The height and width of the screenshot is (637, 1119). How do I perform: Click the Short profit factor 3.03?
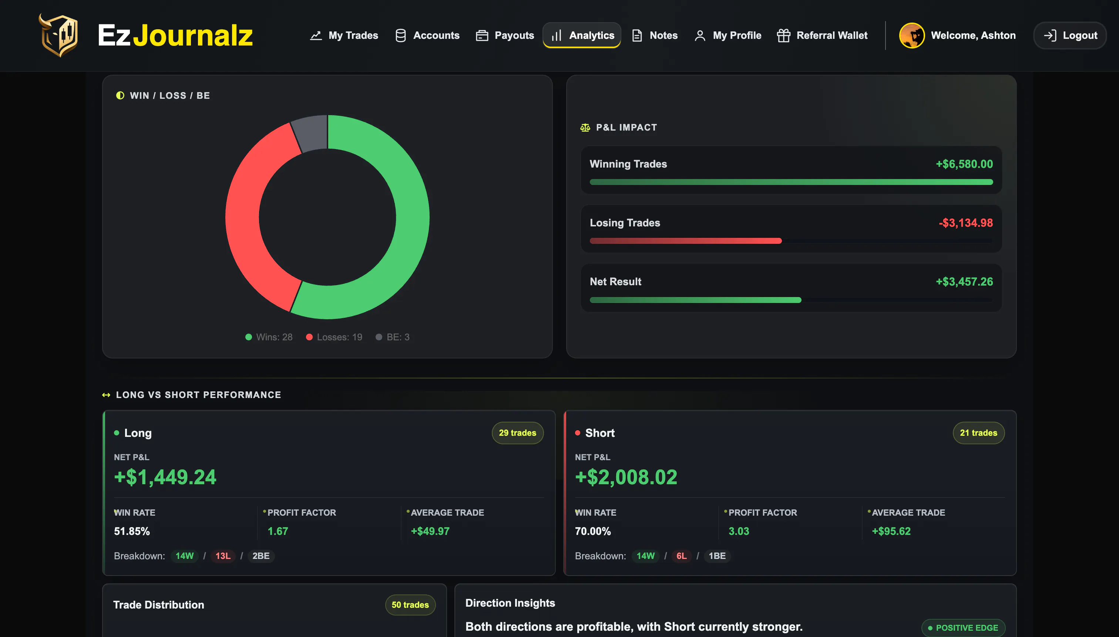coord(739,531)
